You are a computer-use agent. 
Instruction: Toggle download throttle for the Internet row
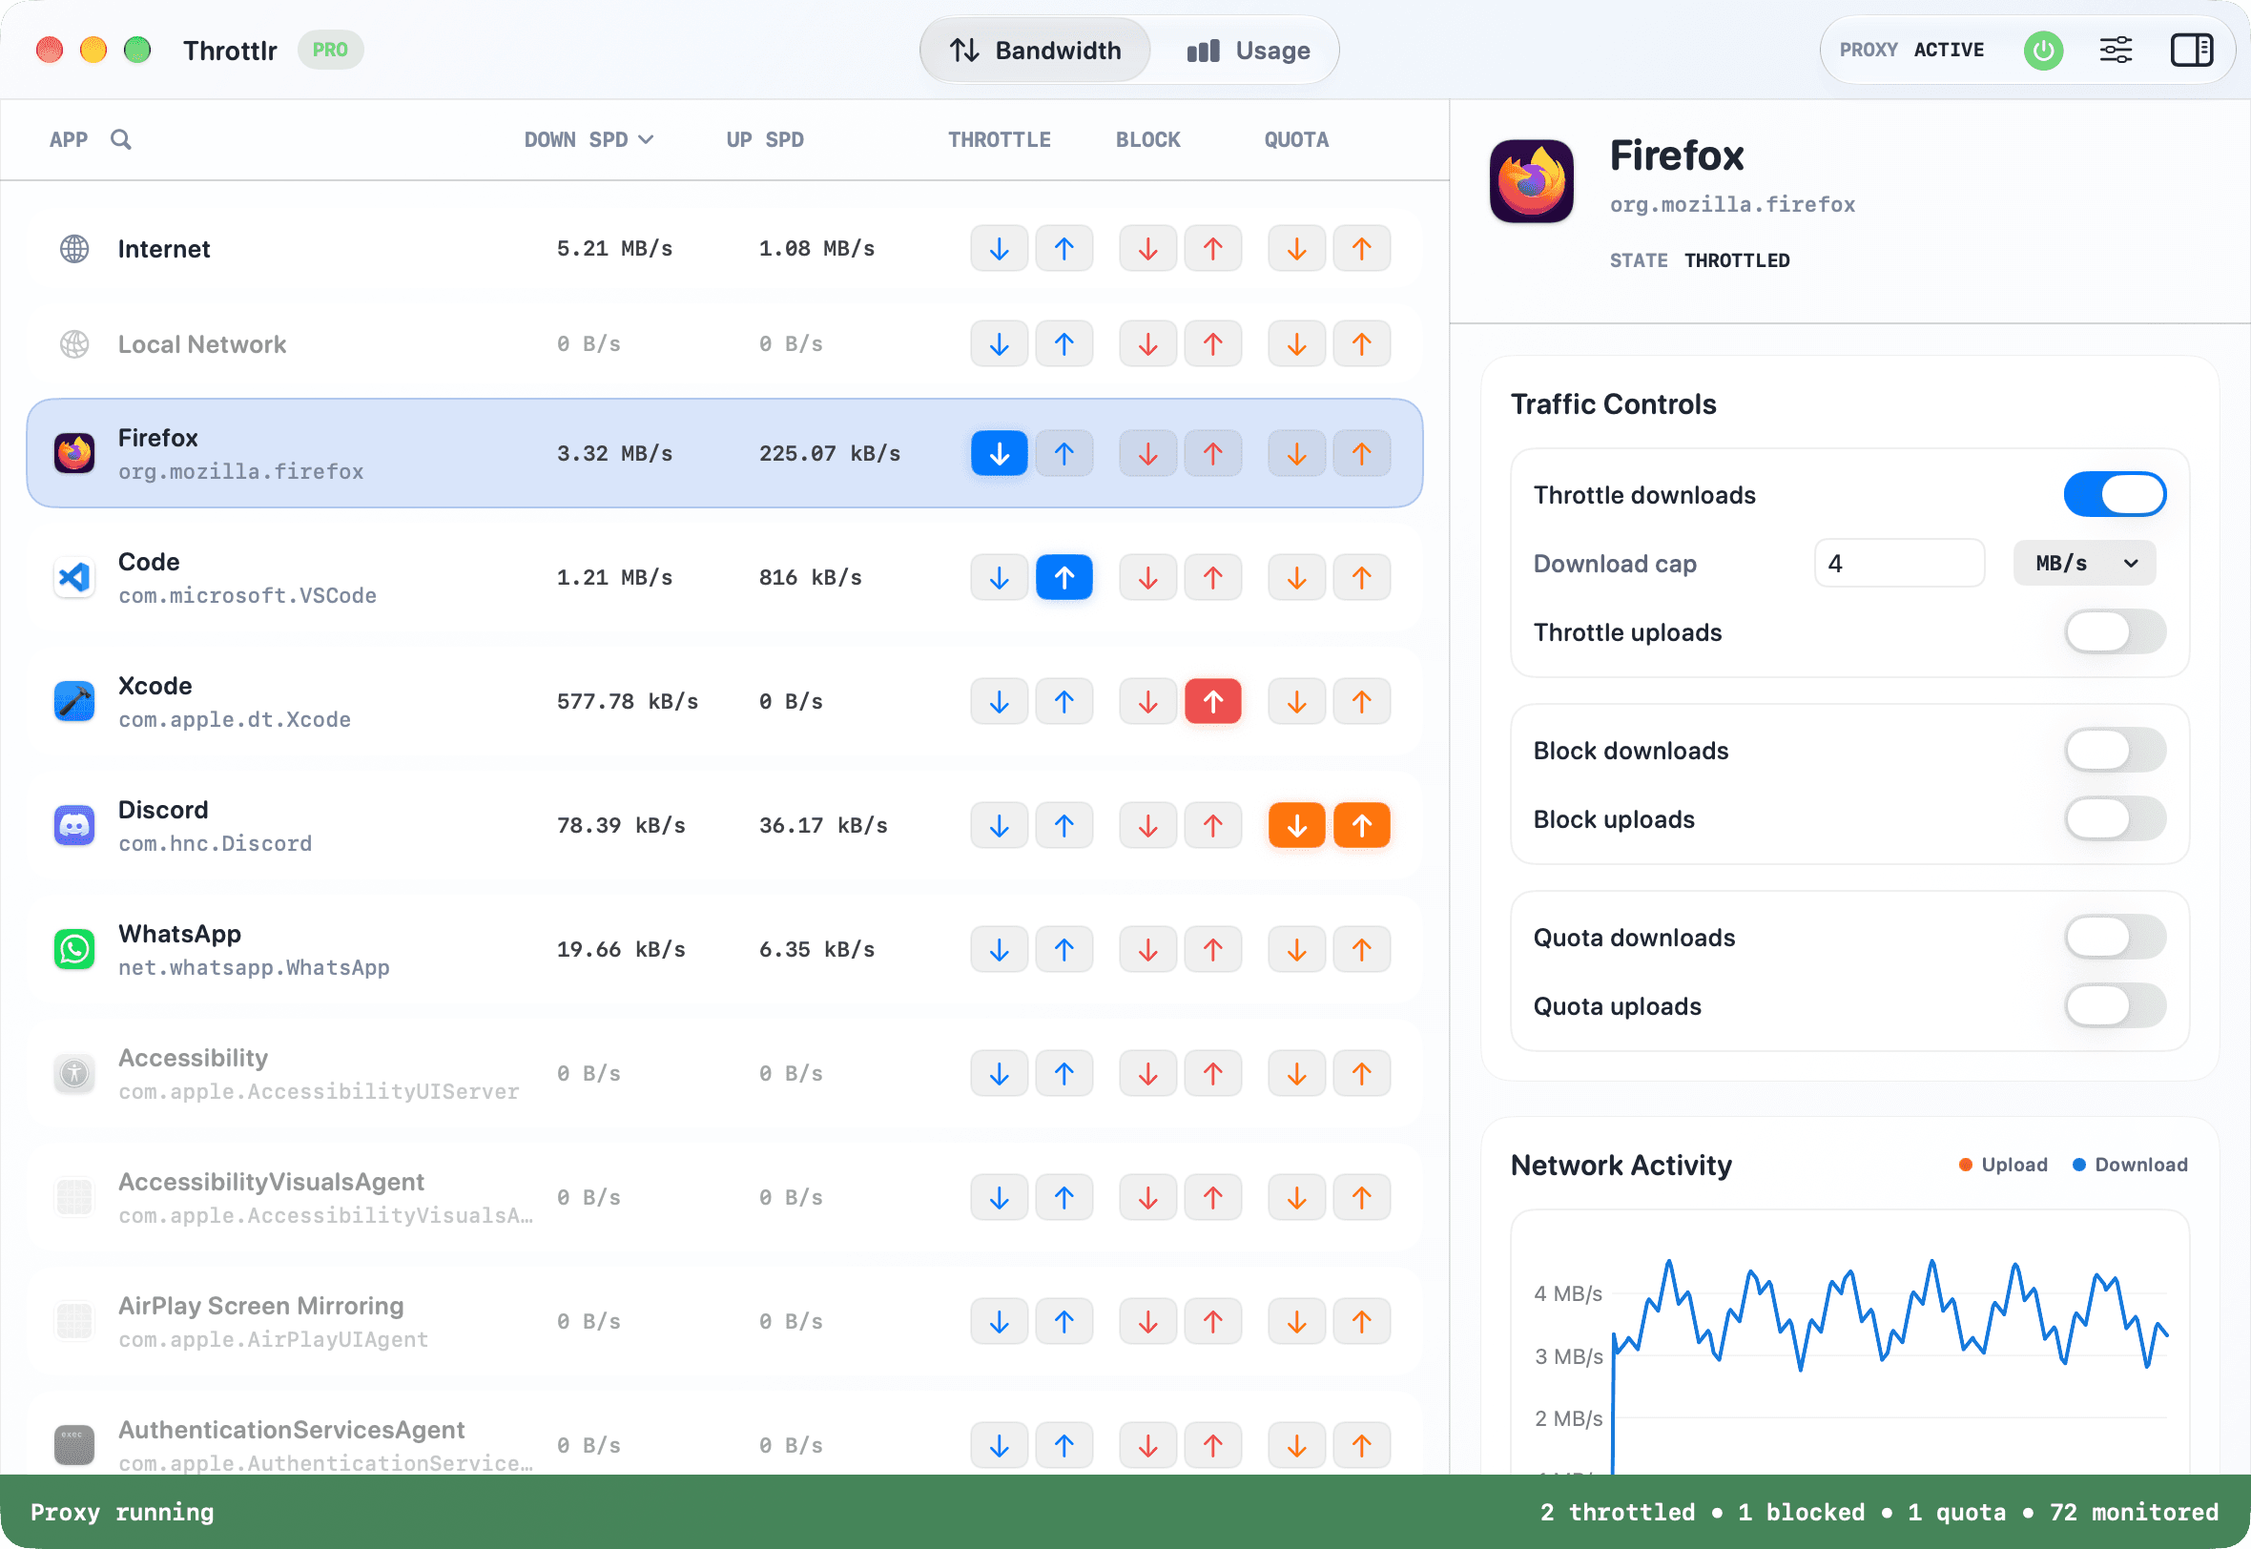pyautogui.click(x=999, y=248)
